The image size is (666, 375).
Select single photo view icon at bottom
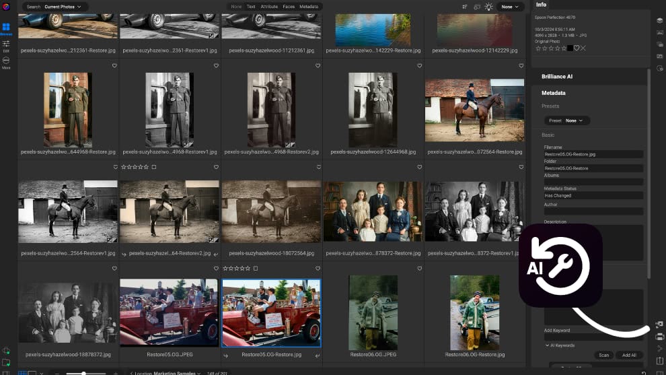32,373
